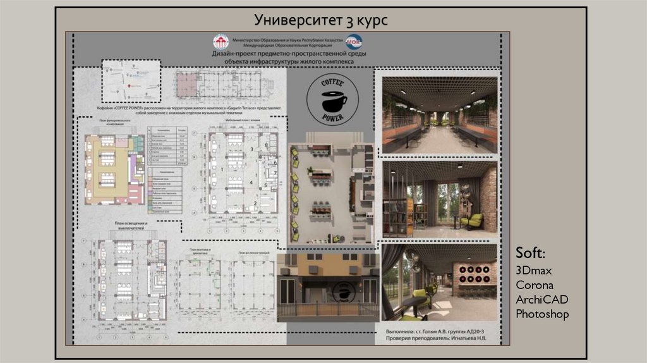
Task: Open the location map thumbnail
Action: click(x=131, y=81)
